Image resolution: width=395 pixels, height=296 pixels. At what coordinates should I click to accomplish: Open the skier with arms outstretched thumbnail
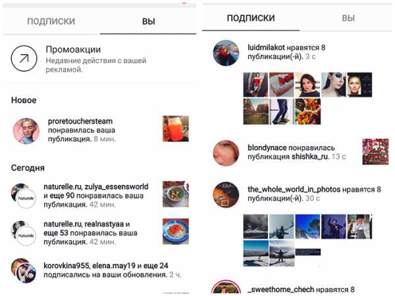(x=282, y=253)
